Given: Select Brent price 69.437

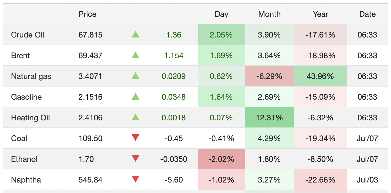Looking at the screenshot, I should pyautogui.click(x=90, y=55).
